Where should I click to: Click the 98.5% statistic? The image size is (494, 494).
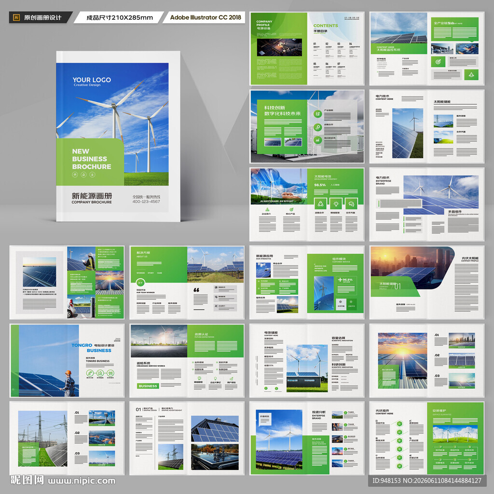pos(320,185)
